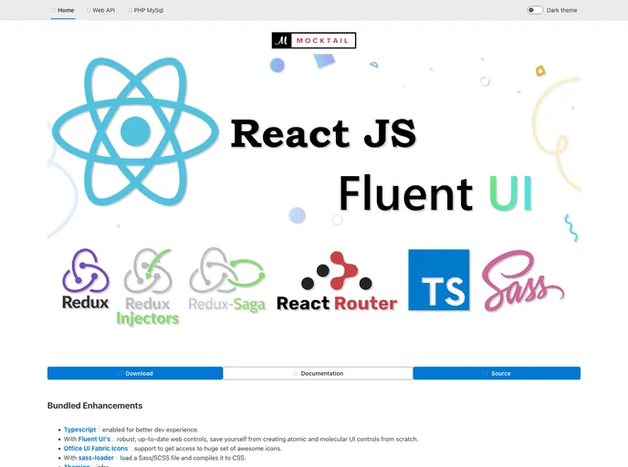Click the React Router logo
The height and width of the screenshot is (467, 628).
coord(337,282)
